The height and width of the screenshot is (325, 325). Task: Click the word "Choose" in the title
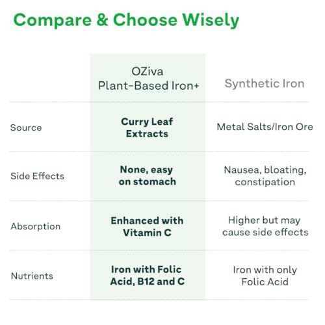(x=145, y=19)
